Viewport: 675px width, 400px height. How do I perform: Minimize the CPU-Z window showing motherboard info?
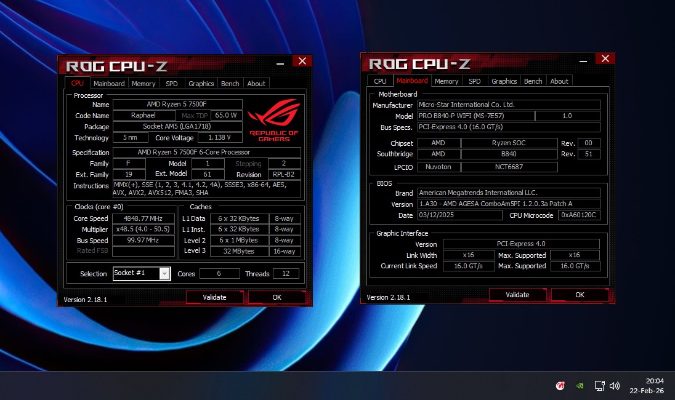583,59
